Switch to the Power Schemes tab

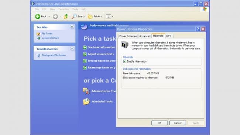pos(128,36)
